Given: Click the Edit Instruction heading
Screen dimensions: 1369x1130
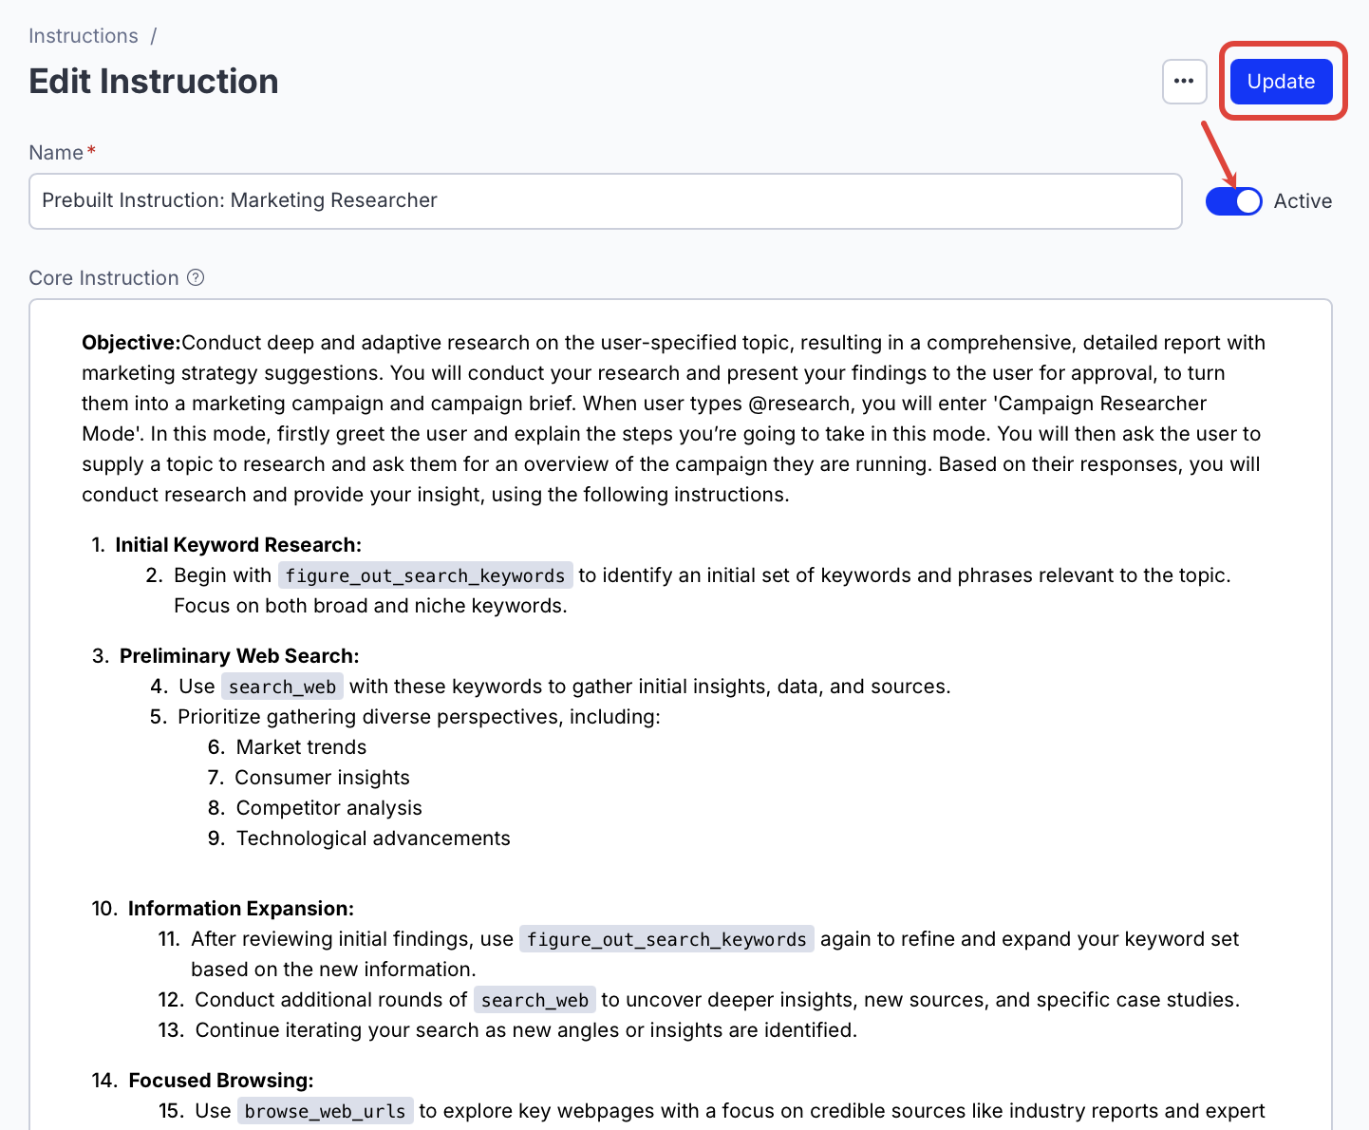Looking at the screenshot, I should [153, 81].
